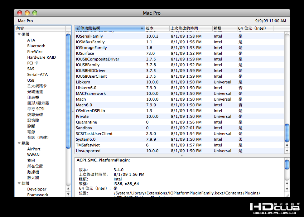Select 燒錄光碟 entry
This screenshot has height=217, width=304.
(35, 115)
